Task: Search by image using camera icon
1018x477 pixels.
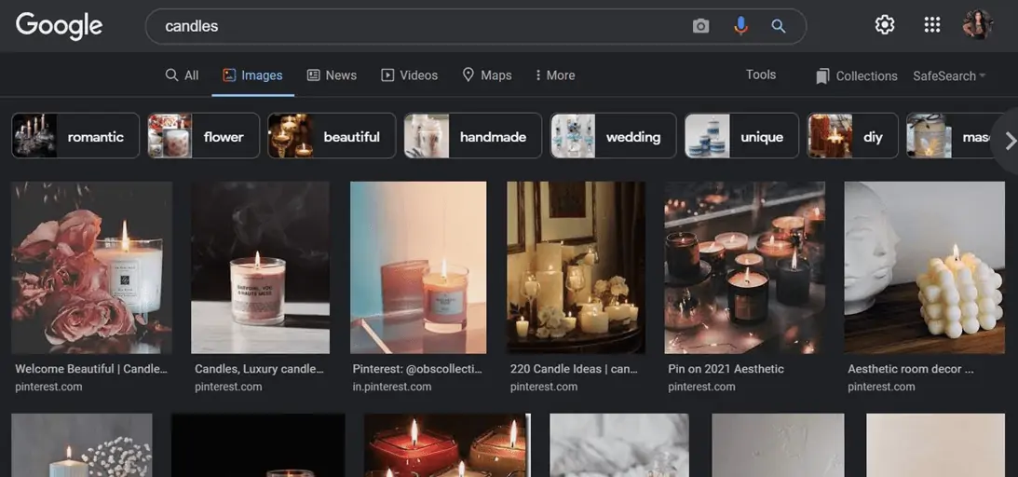Action: point(700,26)
